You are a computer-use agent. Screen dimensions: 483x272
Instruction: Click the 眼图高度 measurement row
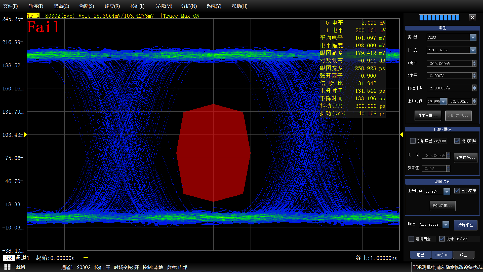coord(352,53)
